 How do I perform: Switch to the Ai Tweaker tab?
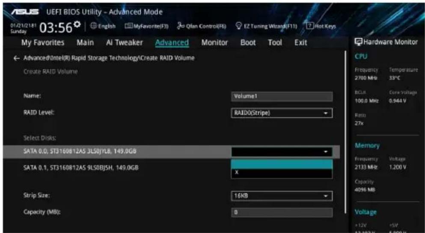(x=125, y=43)
